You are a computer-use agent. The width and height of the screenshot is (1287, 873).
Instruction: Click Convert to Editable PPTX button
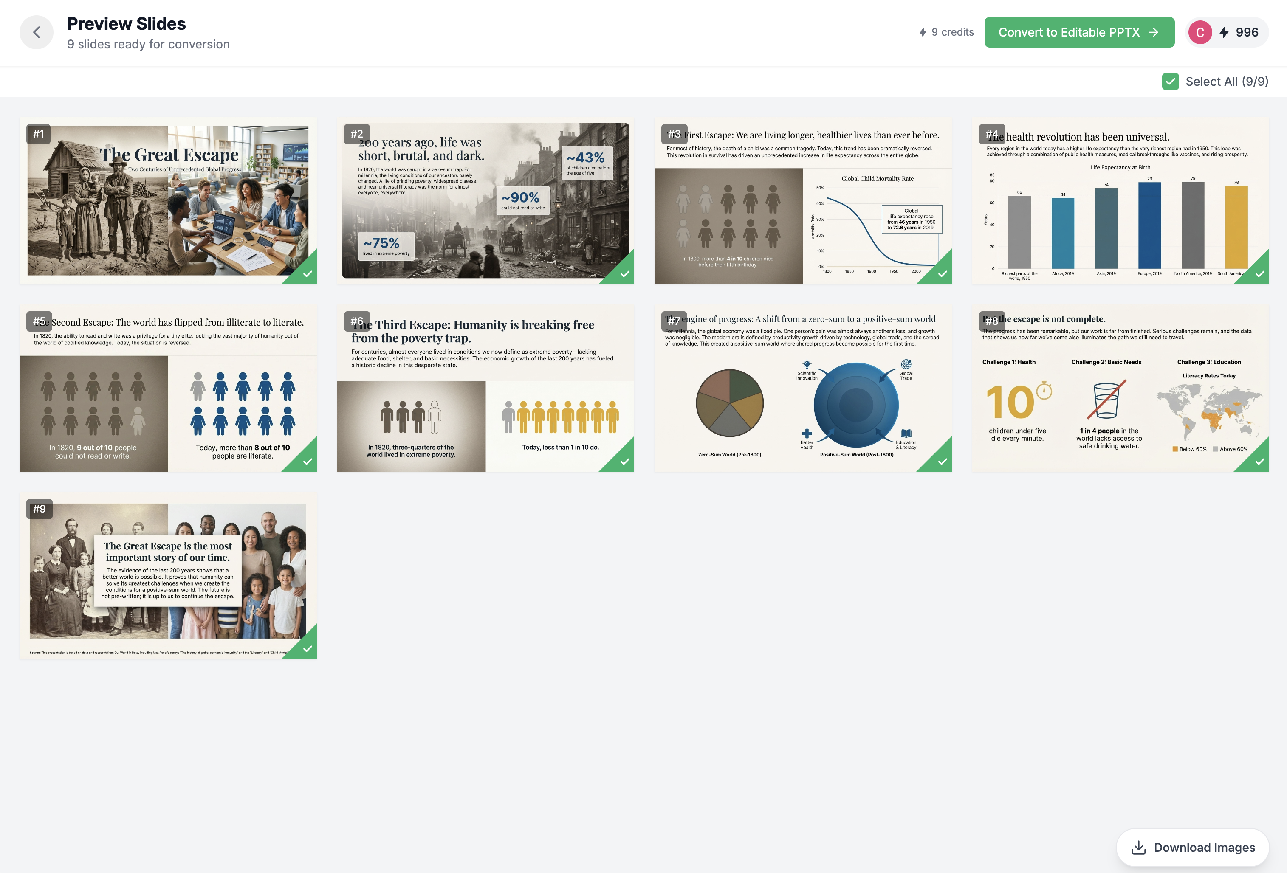(x=1069, y=32)
